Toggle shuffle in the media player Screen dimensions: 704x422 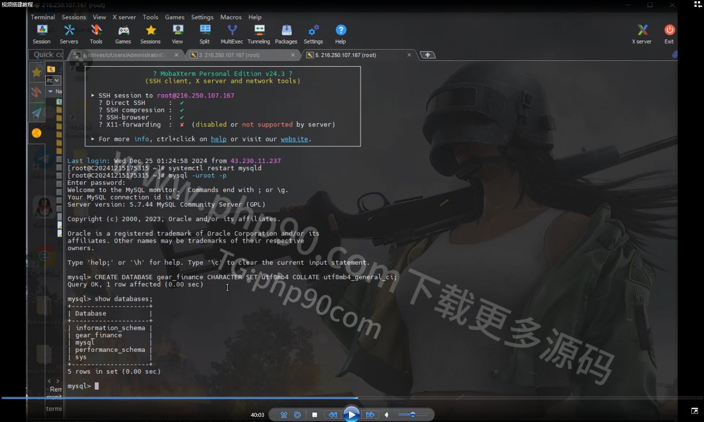tap(284, 415)
